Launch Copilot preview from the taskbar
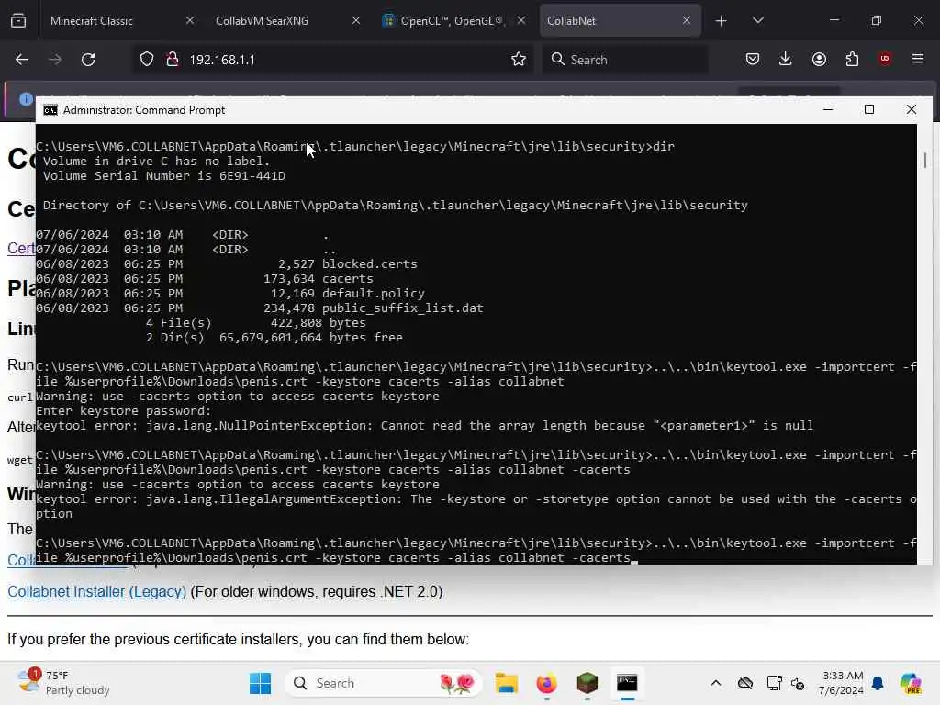This screenshot has width=940, height=705. point(911,683)
